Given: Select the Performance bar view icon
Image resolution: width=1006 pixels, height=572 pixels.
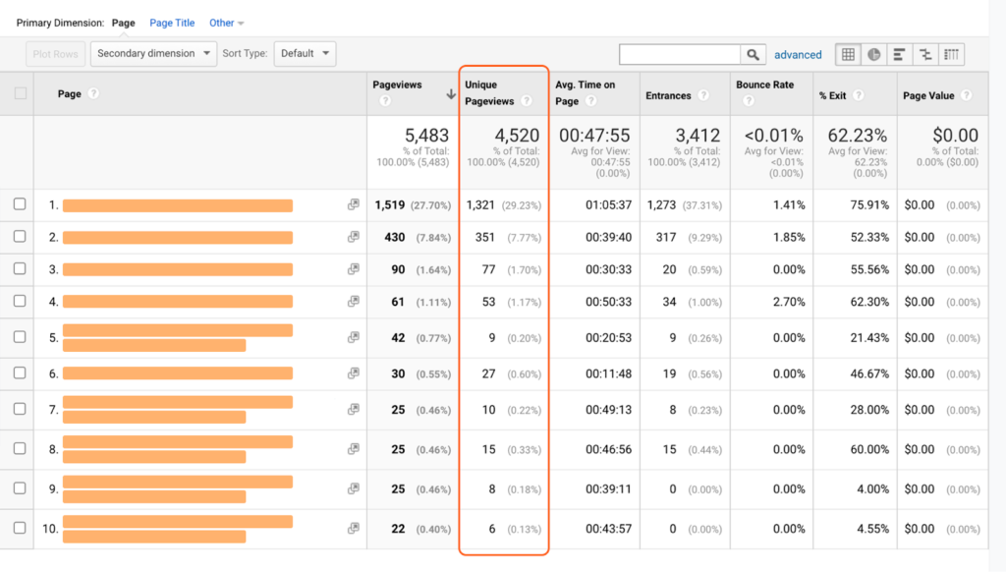Looking at the screenshot, I should coord(899,55).
